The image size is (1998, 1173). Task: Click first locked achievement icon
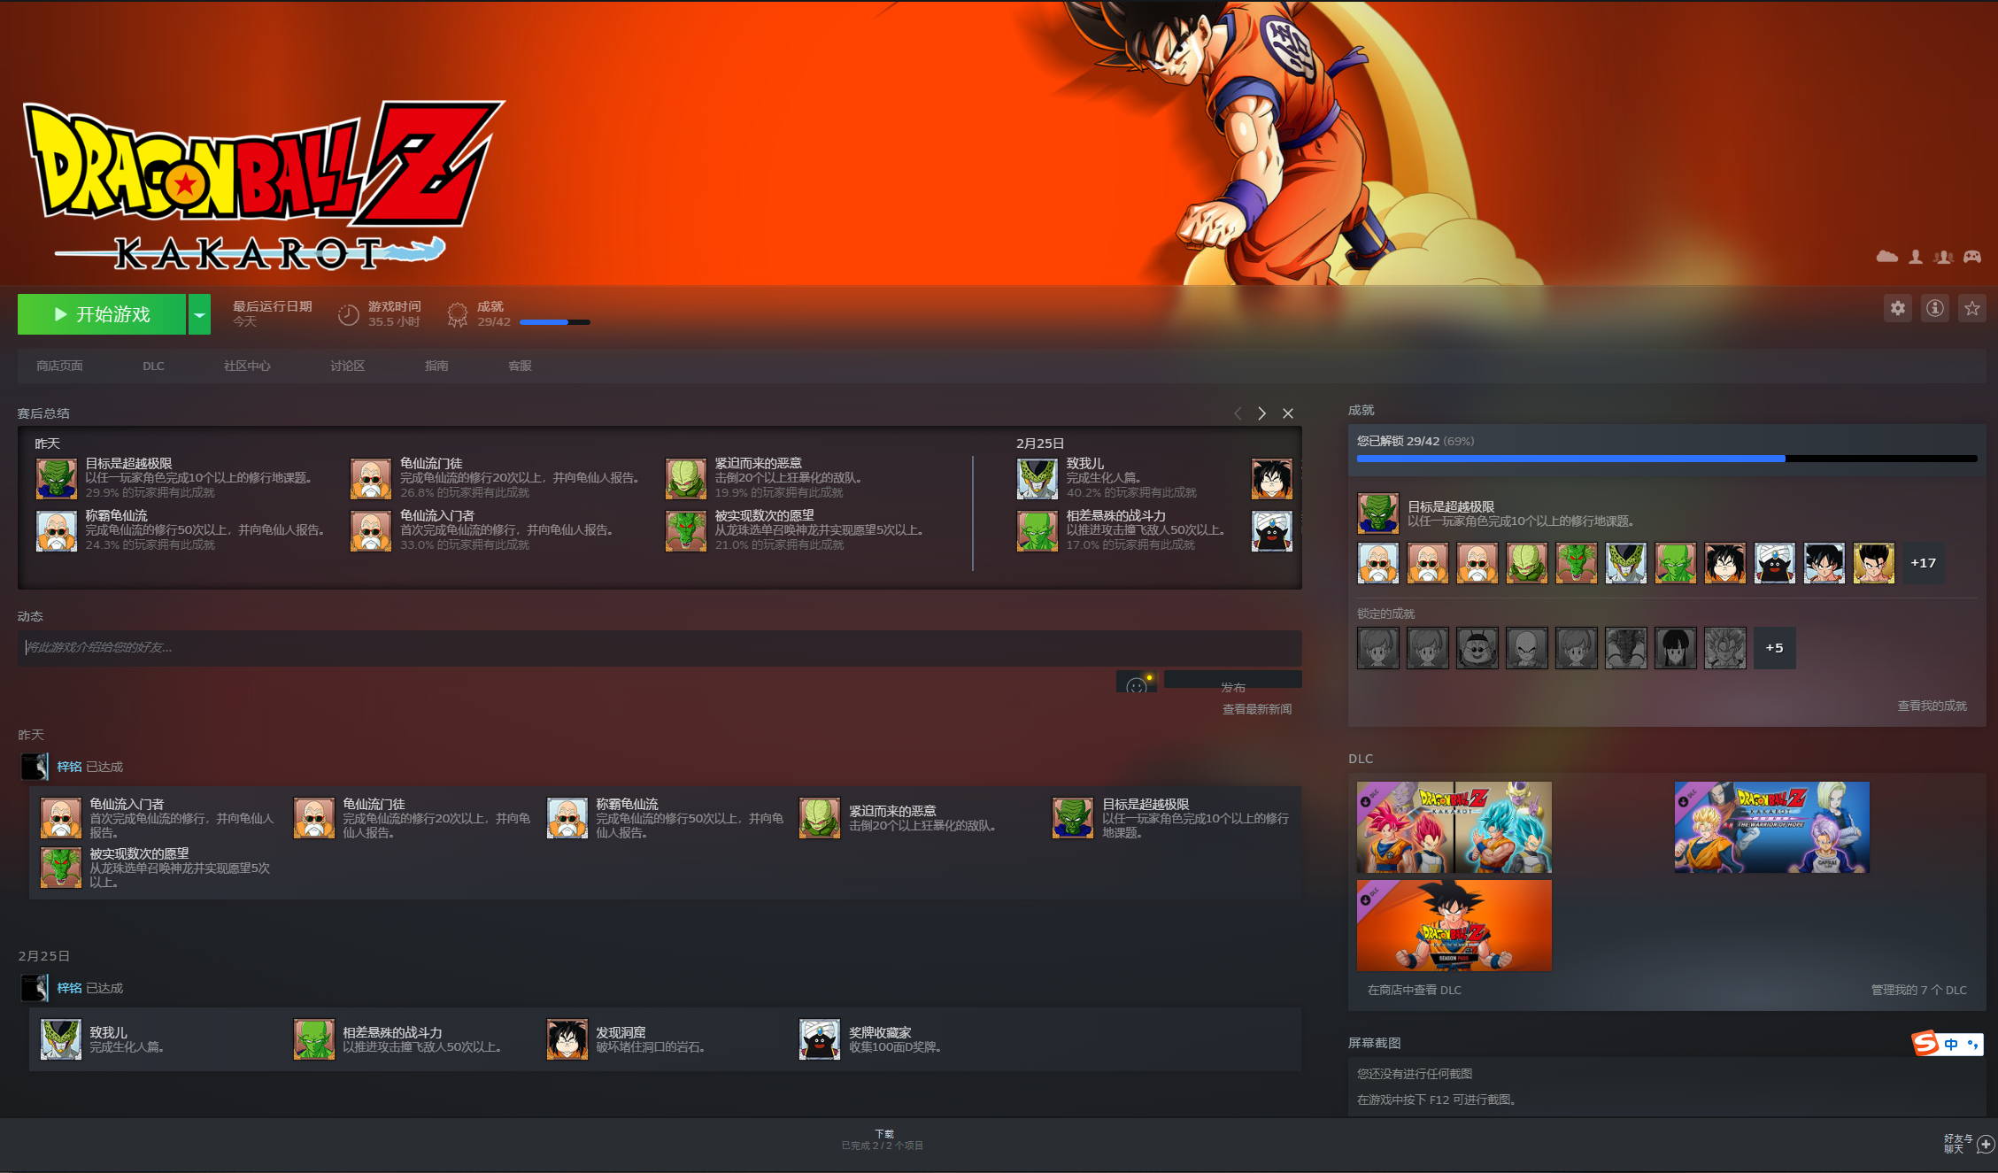click(1378, 648)
